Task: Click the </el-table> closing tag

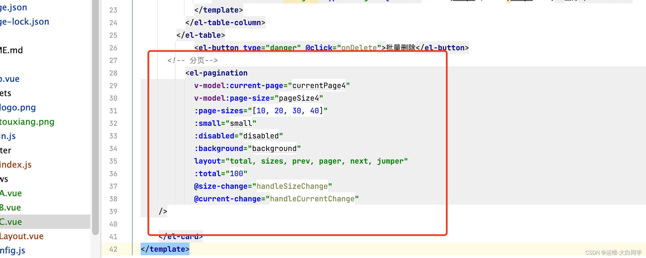Action: (201, 35)
